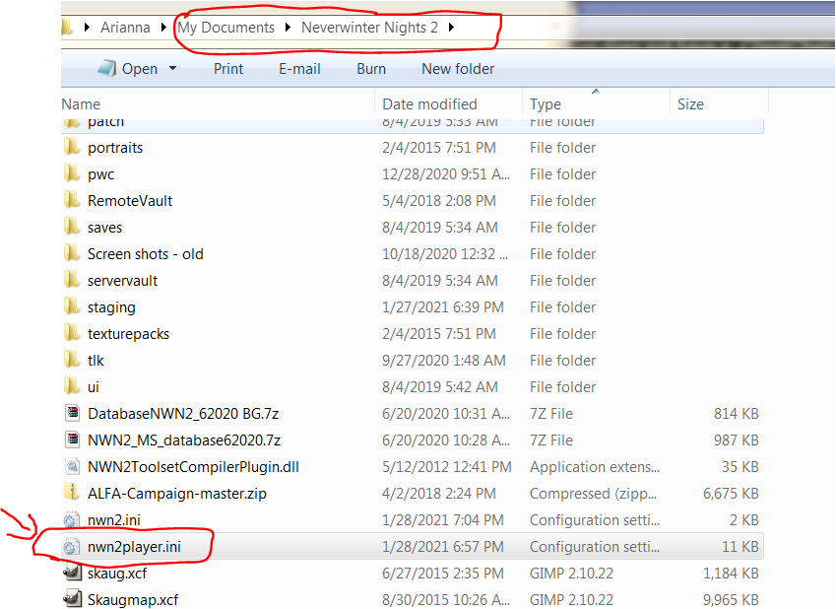Screen dimensions: 836x609
Task: Expand the arrow after My Documents breadcrumb
Action: point(288,28)
